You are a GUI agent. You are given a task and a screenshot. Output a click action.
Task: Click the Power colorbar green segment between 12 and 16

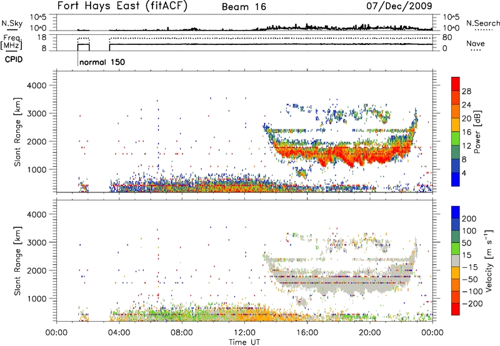coord(456,138)
